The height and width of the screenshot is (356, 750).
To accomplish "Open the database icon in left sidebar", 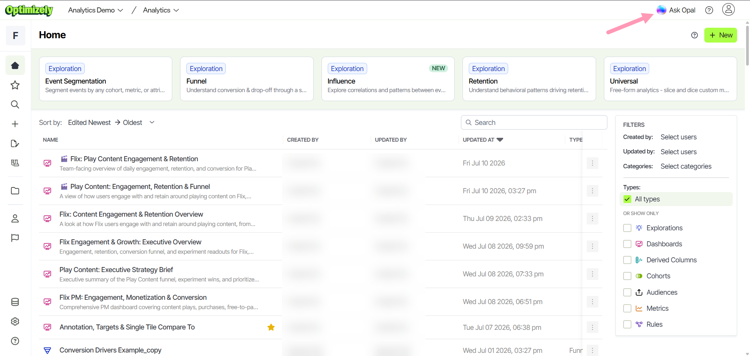I will point(15,302).
